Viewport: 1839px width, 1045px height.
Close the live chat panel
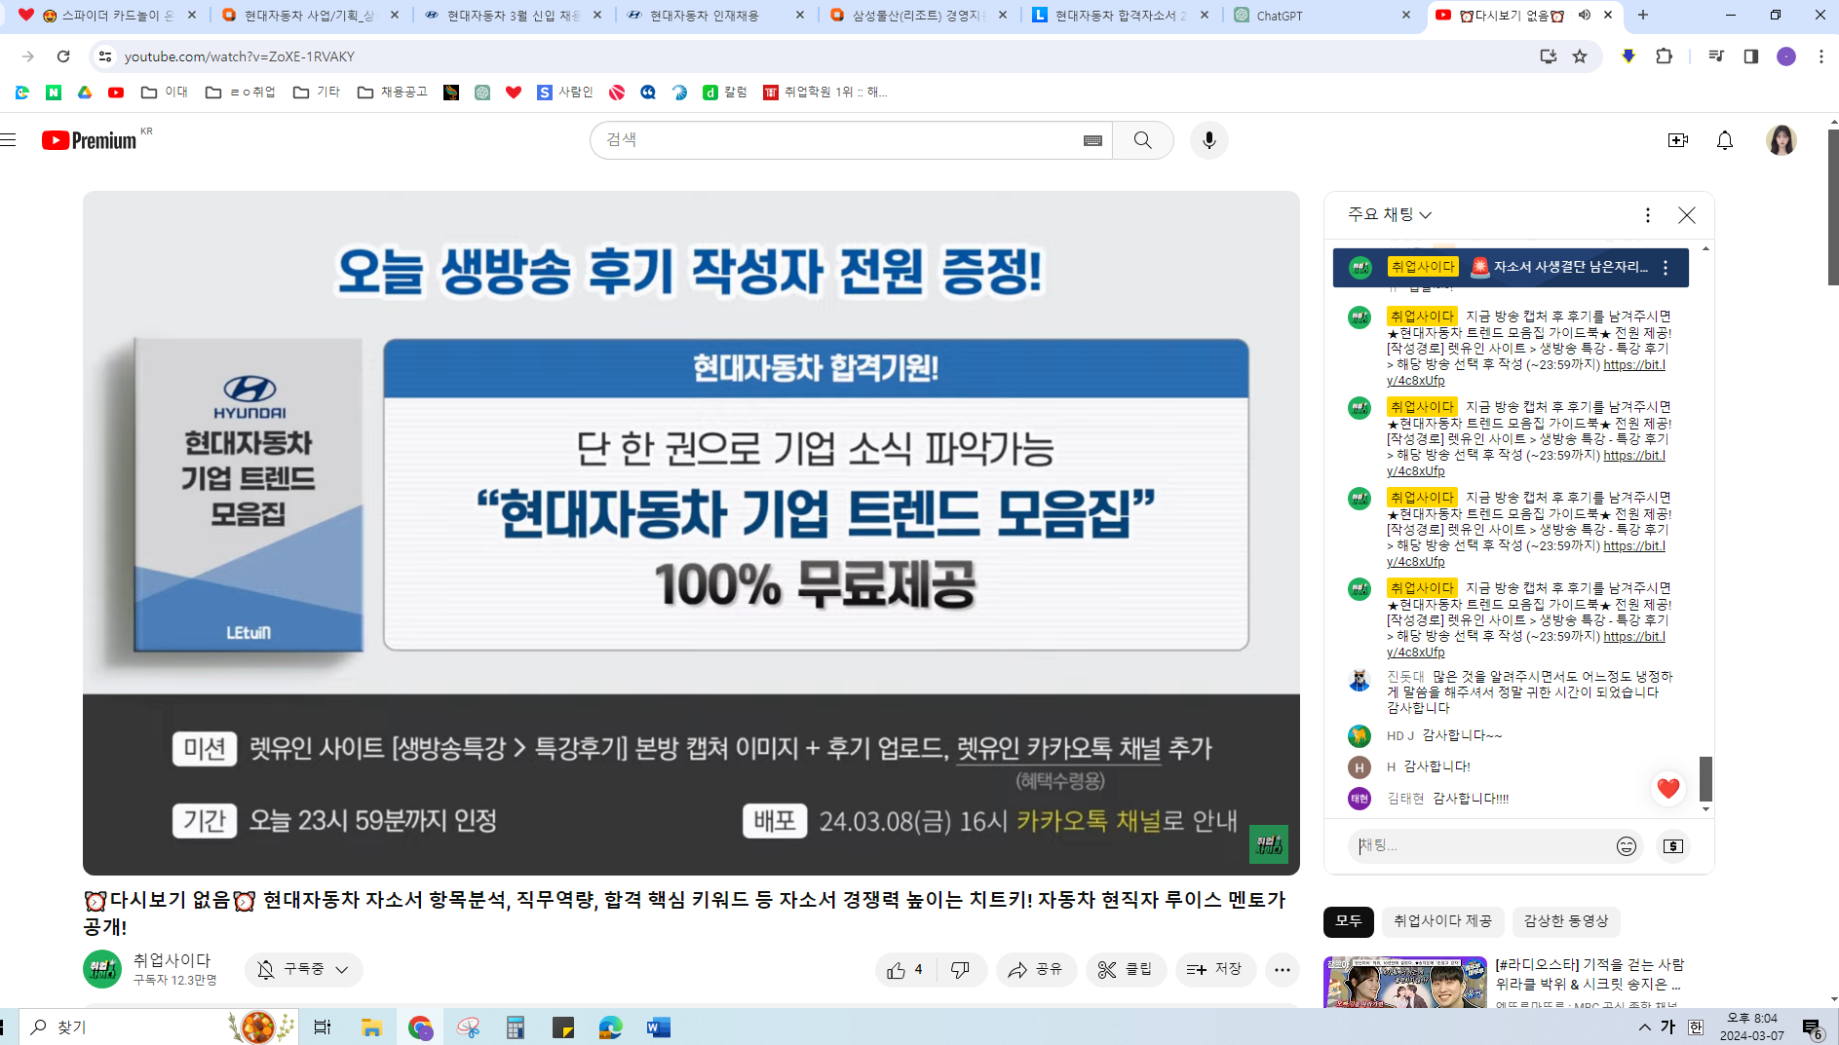(1686, 215)
